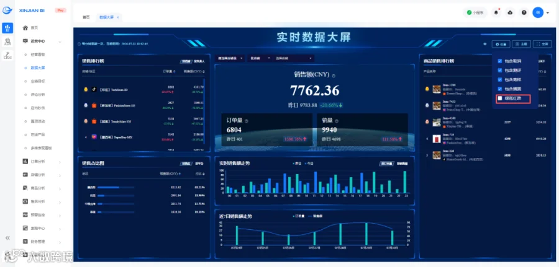Collapse the sidebar with the double-chevron icon
Image resolution: width=559 pixels, height=267 pixels.
coord(7,238)
